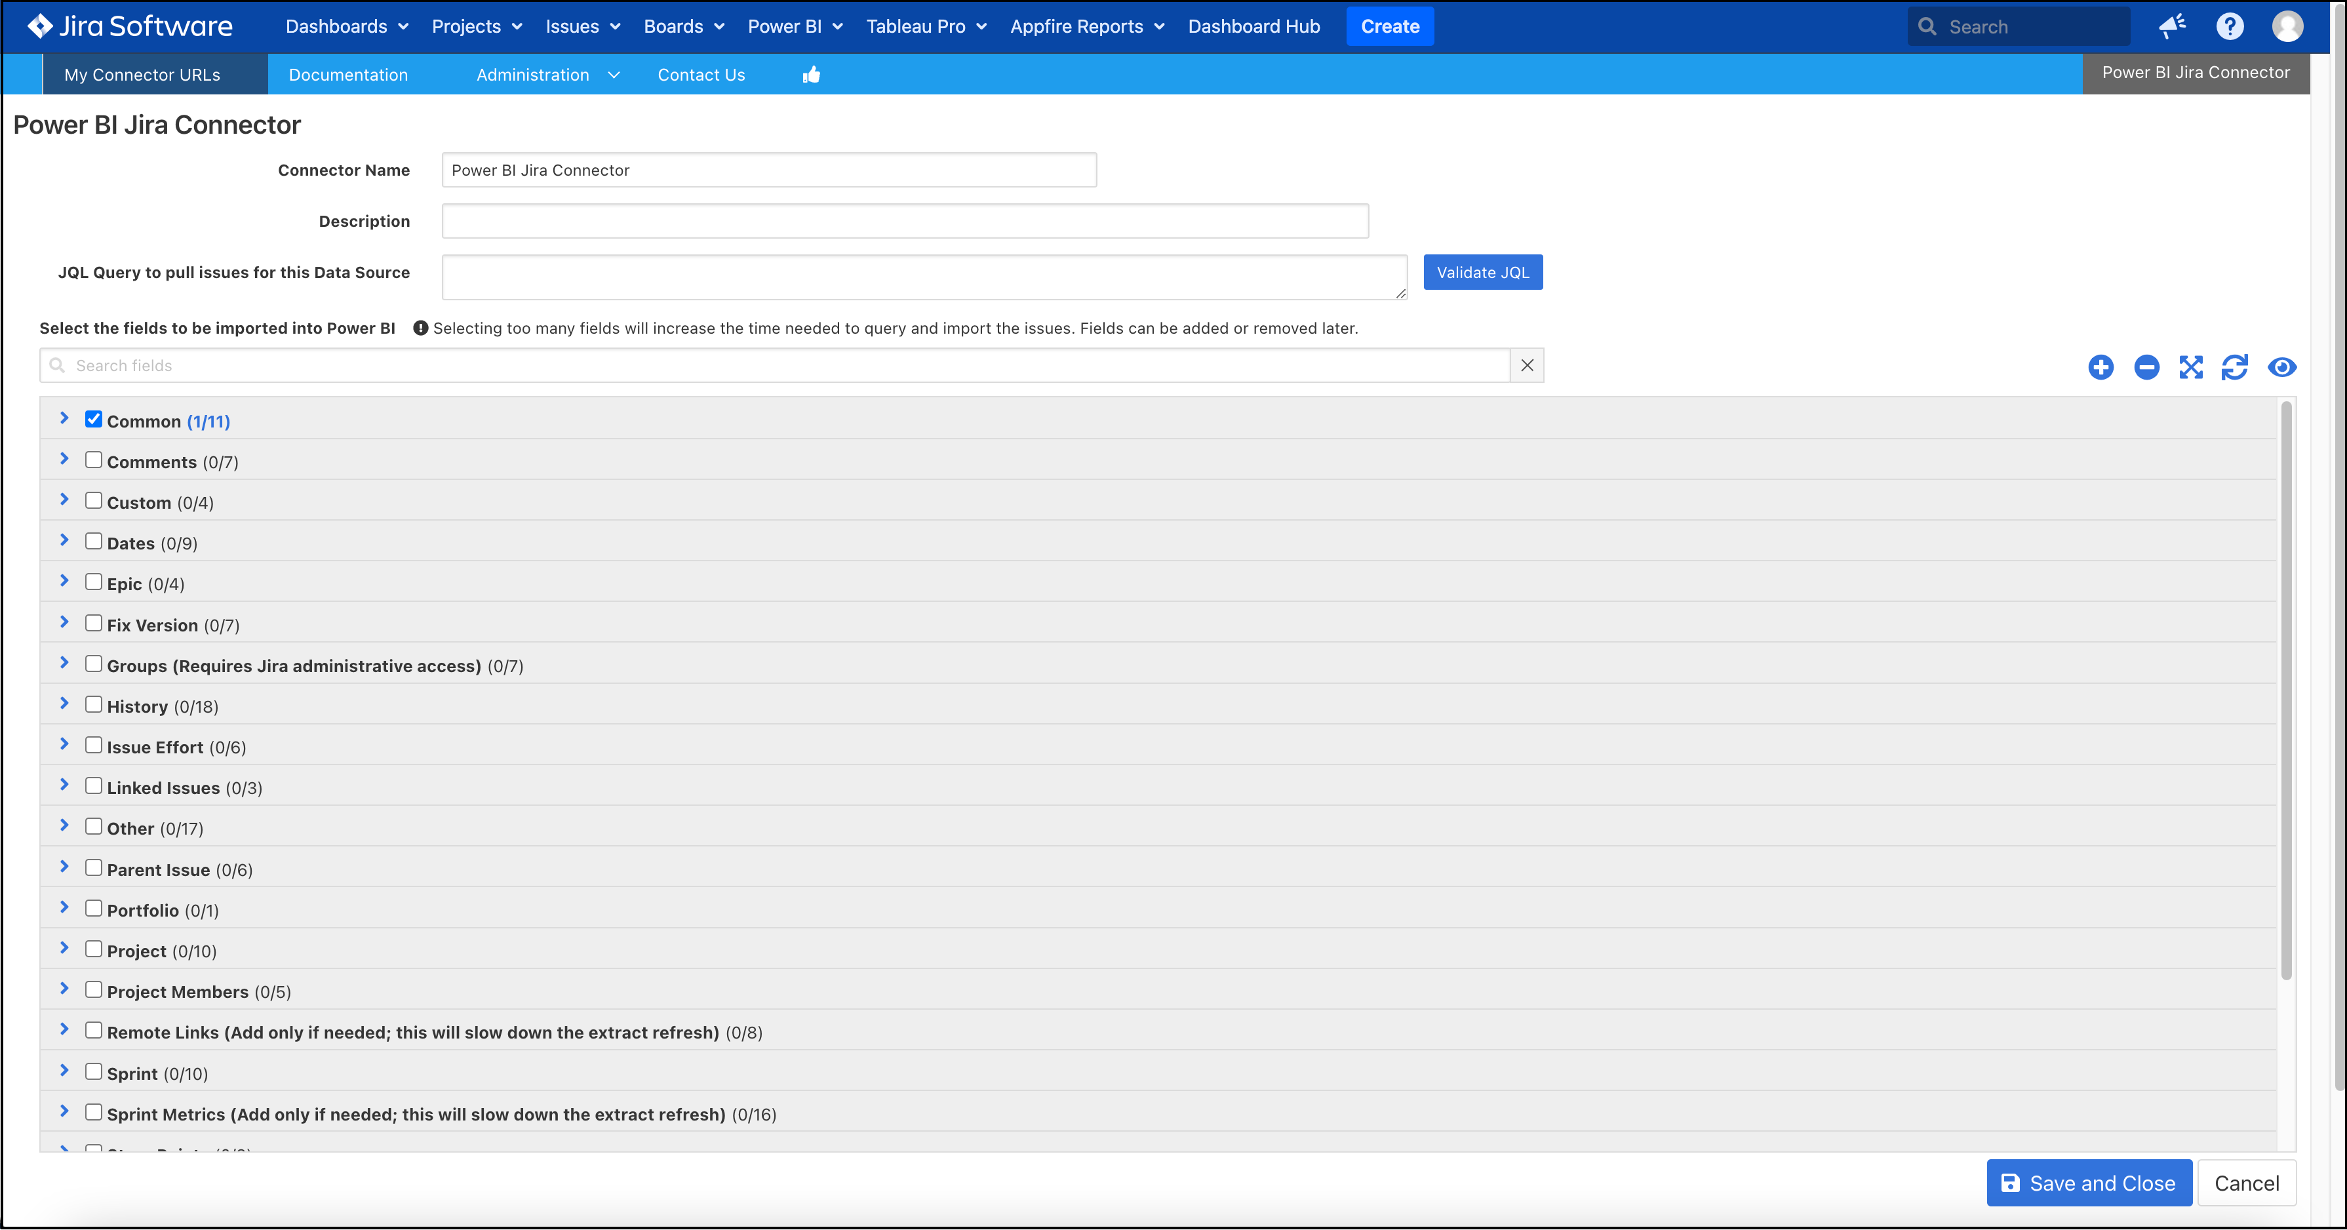Uncheck the Common fields checkbox
This screenshot has width=2347, height=1230.
[93, 419]
